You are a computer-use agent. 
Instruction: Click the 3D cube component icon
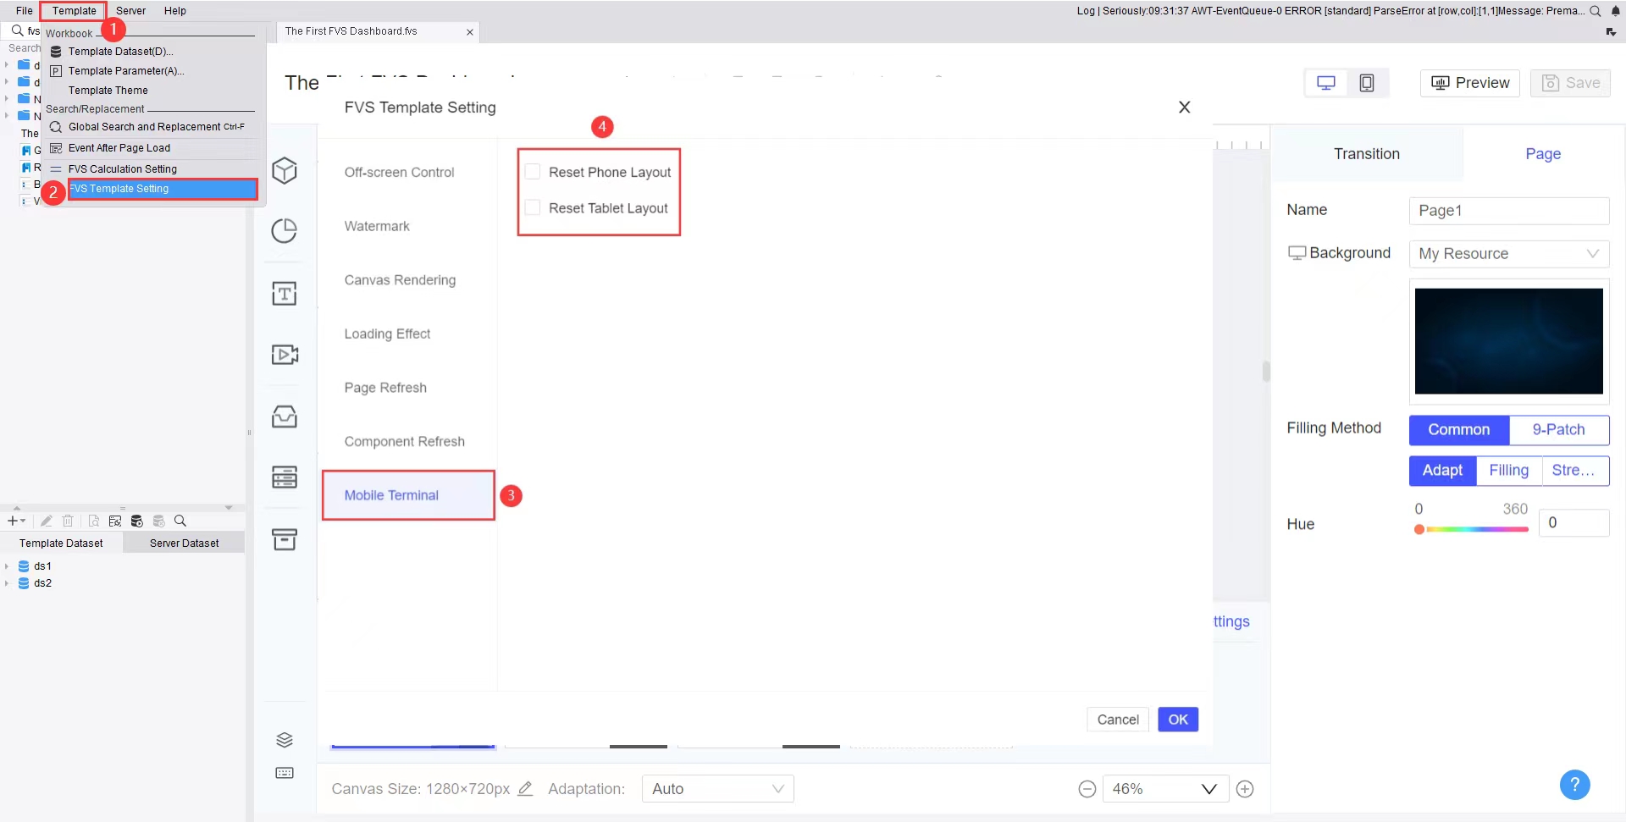[285, 171]
